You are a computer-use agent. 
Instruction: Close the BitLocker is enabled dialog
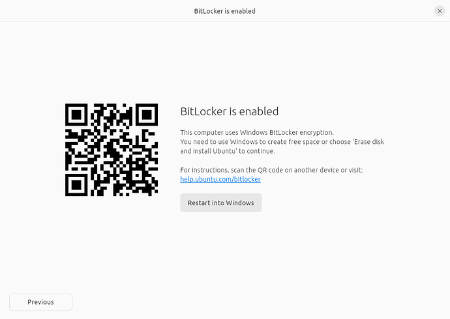click(x=440, y=11)
